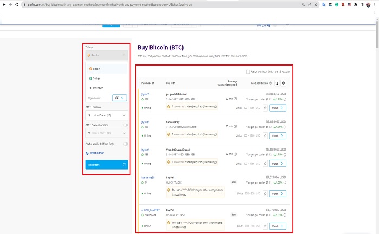Open the Offer Location United States dropdown

[106, 115]
